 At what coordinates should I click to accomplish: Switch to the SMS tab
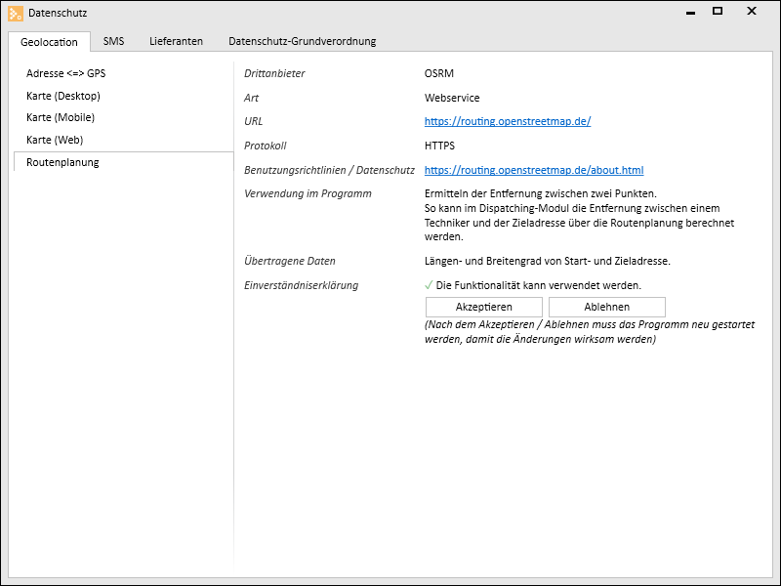coord(113,41)
